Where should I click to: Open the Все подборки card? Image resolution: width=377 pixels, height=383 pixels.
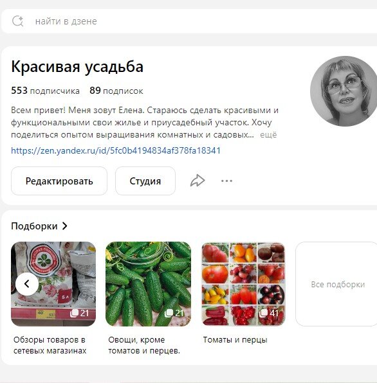(337, 284)
